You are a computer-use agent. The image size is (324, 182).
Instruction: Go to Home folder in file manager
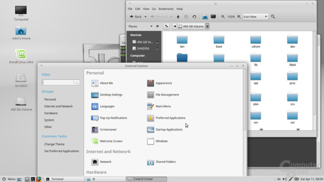pyautogui.click(x=205, y=17)
